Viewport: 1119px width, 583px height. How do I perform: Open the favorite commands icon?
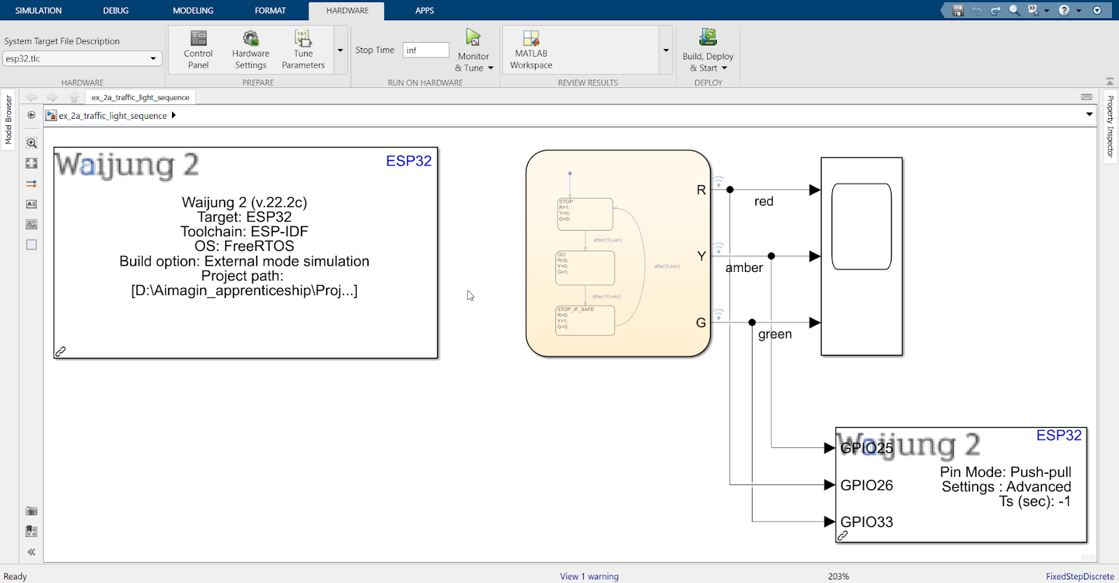[1033, 10]
